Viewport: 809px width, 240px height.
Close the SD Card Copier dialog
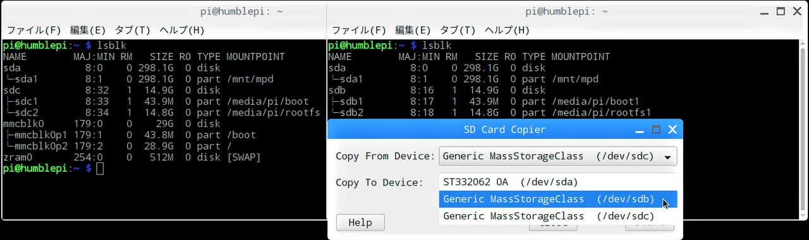tap(672, 129)
